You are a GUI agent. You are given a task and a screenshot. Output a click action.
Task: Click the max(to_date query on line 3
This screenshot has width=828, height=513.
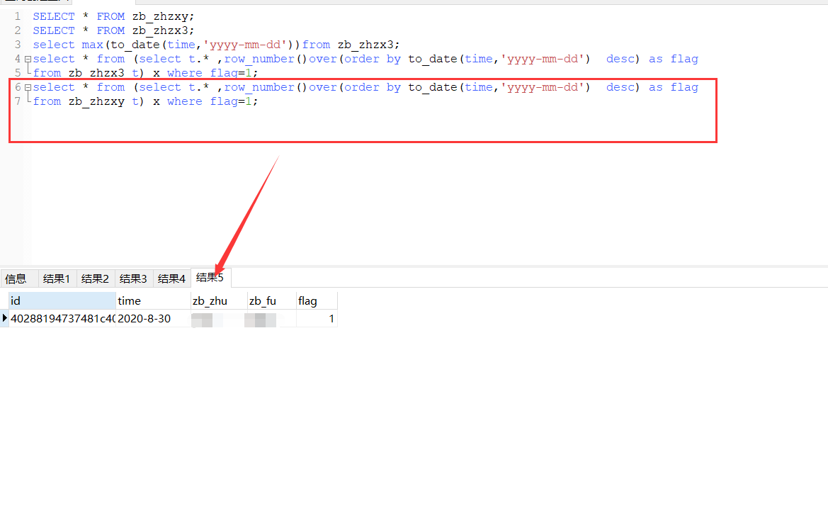[216, 45]
